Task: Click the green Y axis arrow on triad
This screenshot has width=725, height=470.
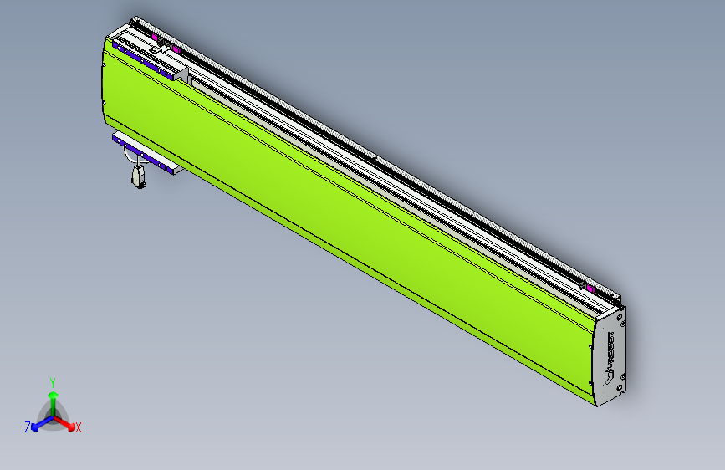Action: 54,402
